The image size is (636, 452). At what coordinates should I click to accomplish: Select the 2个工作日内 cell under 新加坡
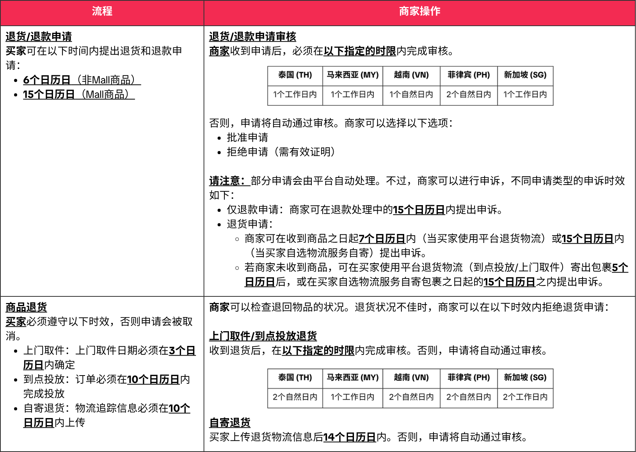[x=525, y=397]
